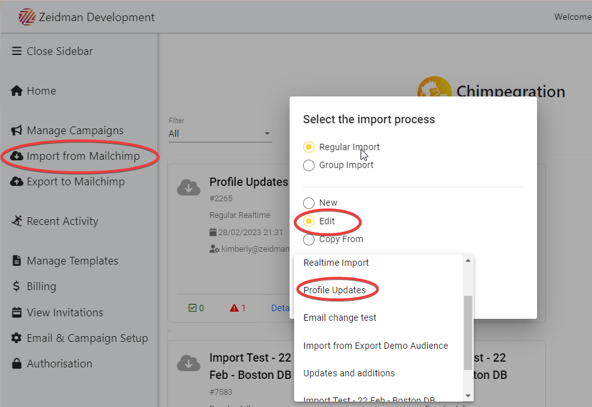Click the Zeidman Development logo icon

[26, 17]
